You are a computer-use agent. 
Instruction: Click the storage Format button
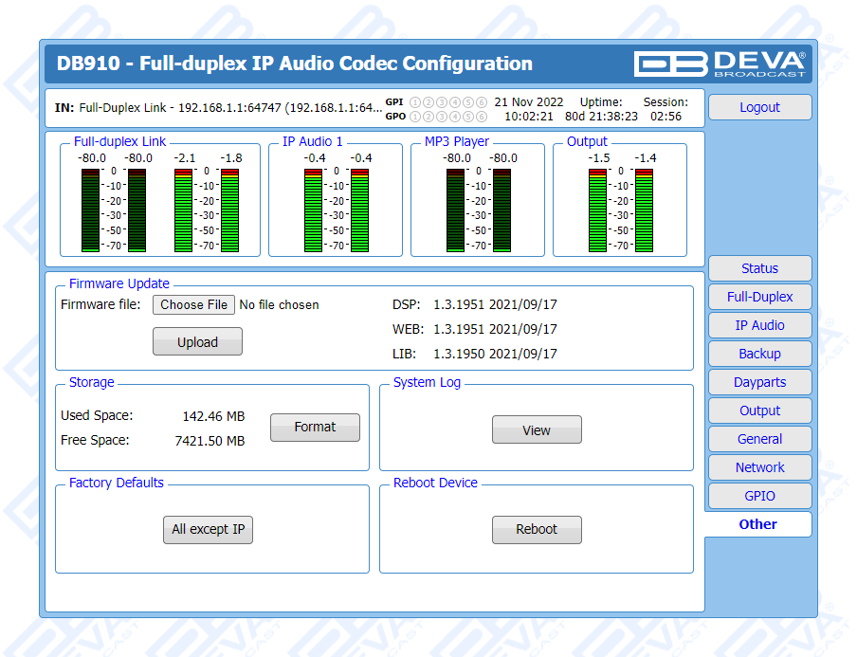point(315,428)
